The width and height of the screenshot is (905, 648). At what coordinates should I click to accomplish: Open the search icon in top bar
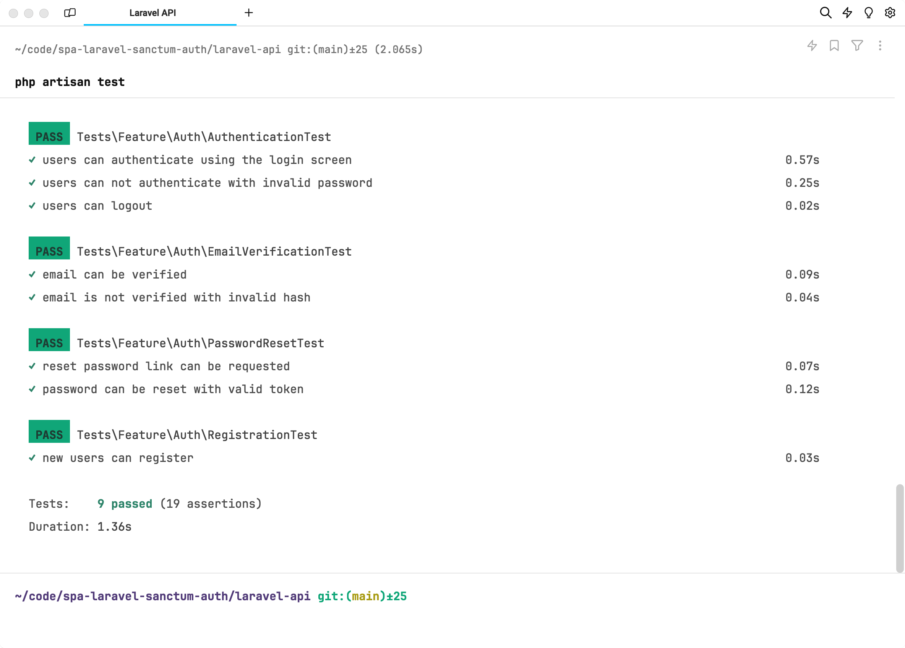pos(826,13)
